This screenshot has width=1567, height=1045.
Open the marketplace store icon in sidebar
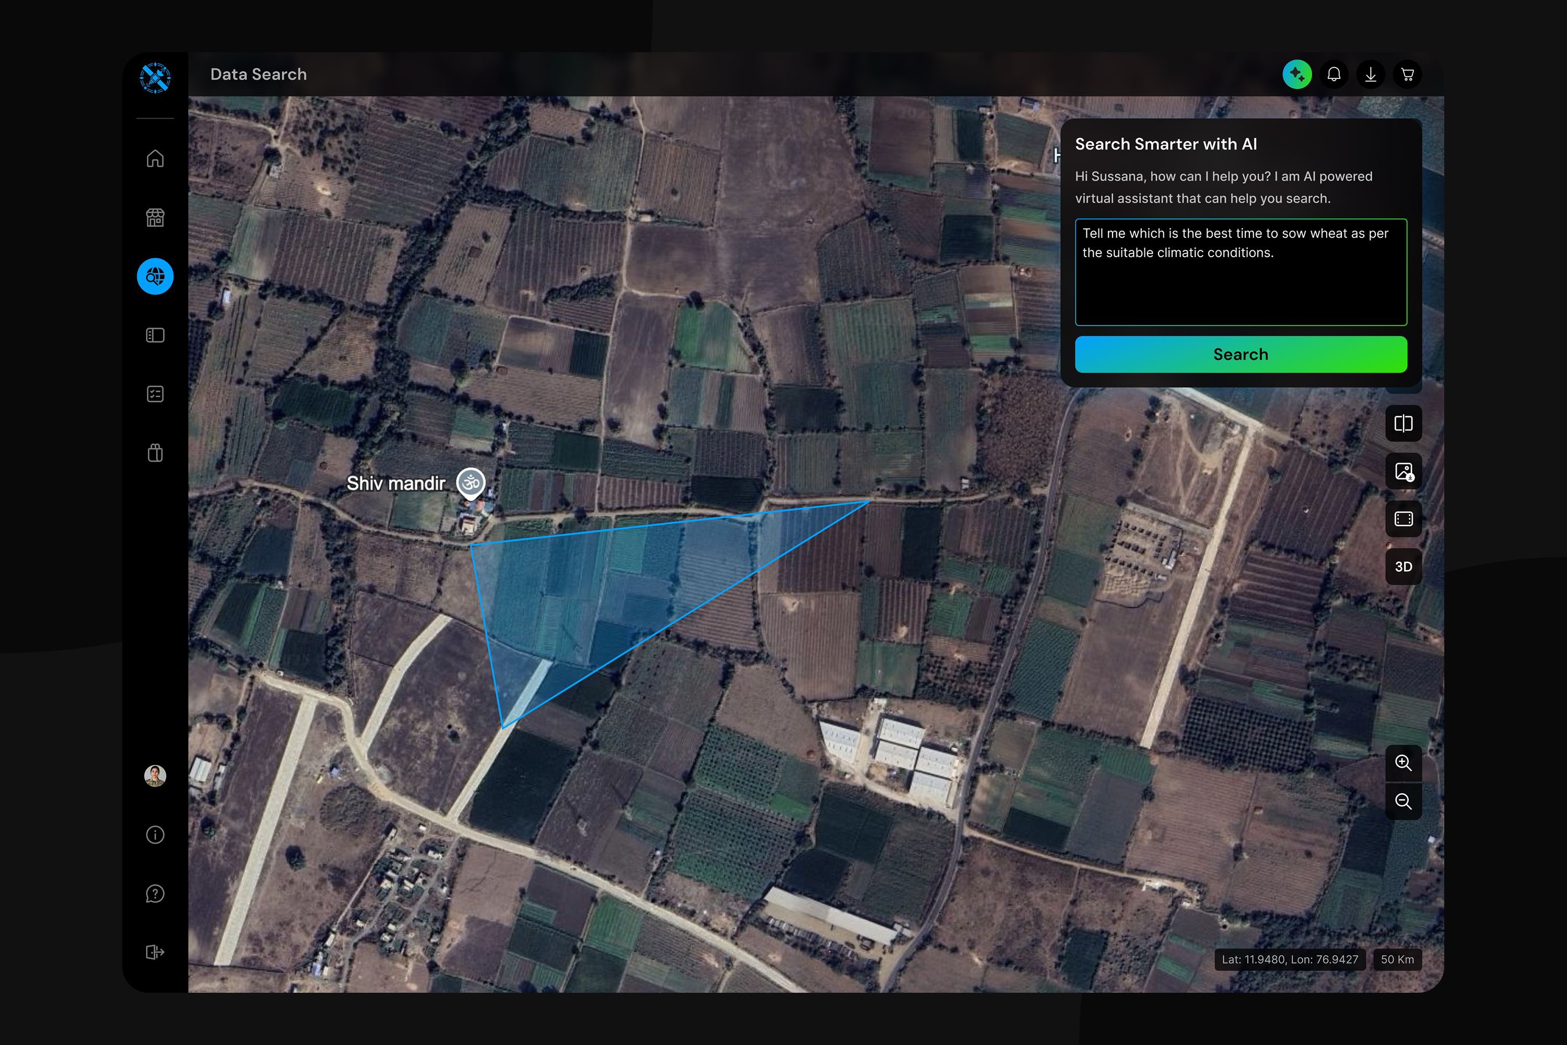click(155, 217)
